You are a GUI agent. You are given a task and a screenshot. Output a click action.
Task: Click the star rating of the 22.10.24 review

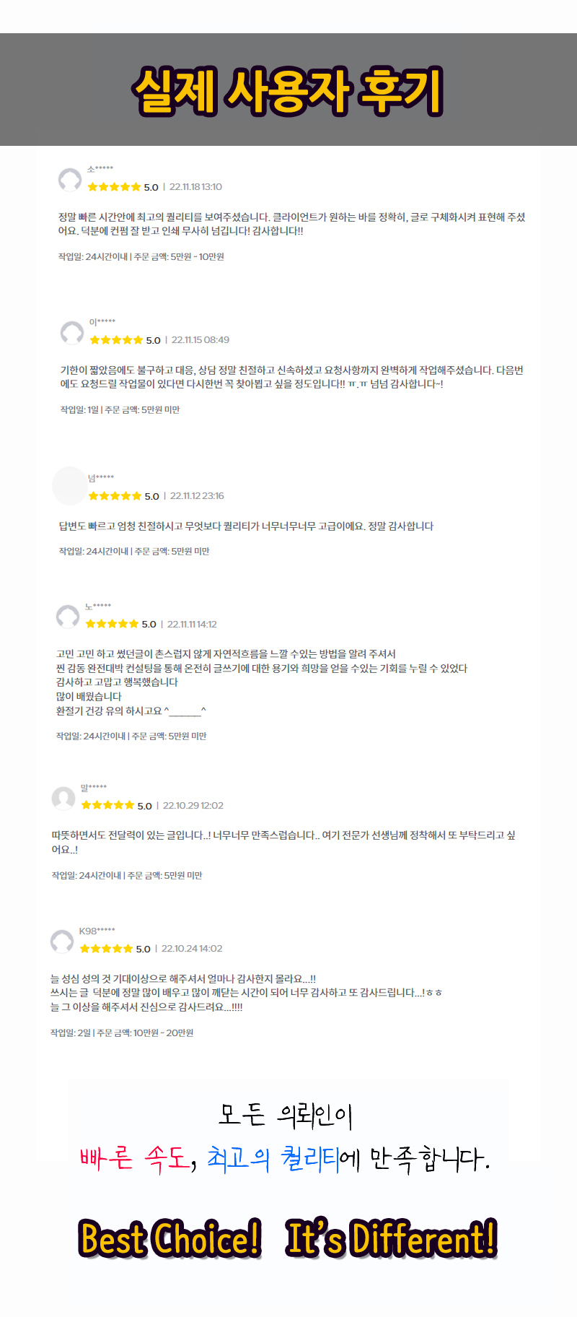[106, 949]
